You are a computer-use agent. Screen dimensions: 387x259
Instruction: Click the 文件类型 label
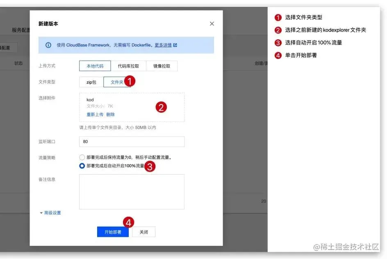(x=47, y=82)
